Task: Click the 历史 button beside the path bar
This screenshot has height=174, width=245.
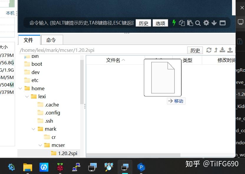Action: [x=195, y=50]
